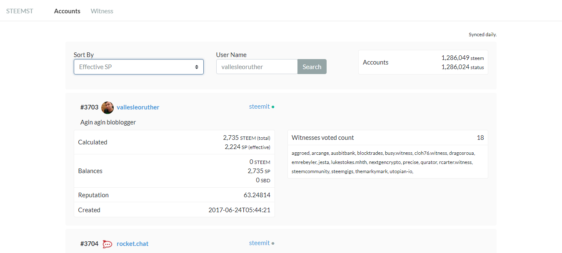Click the Created row label
The width and height of the screenshot is (562, 253).
point(89,210)
